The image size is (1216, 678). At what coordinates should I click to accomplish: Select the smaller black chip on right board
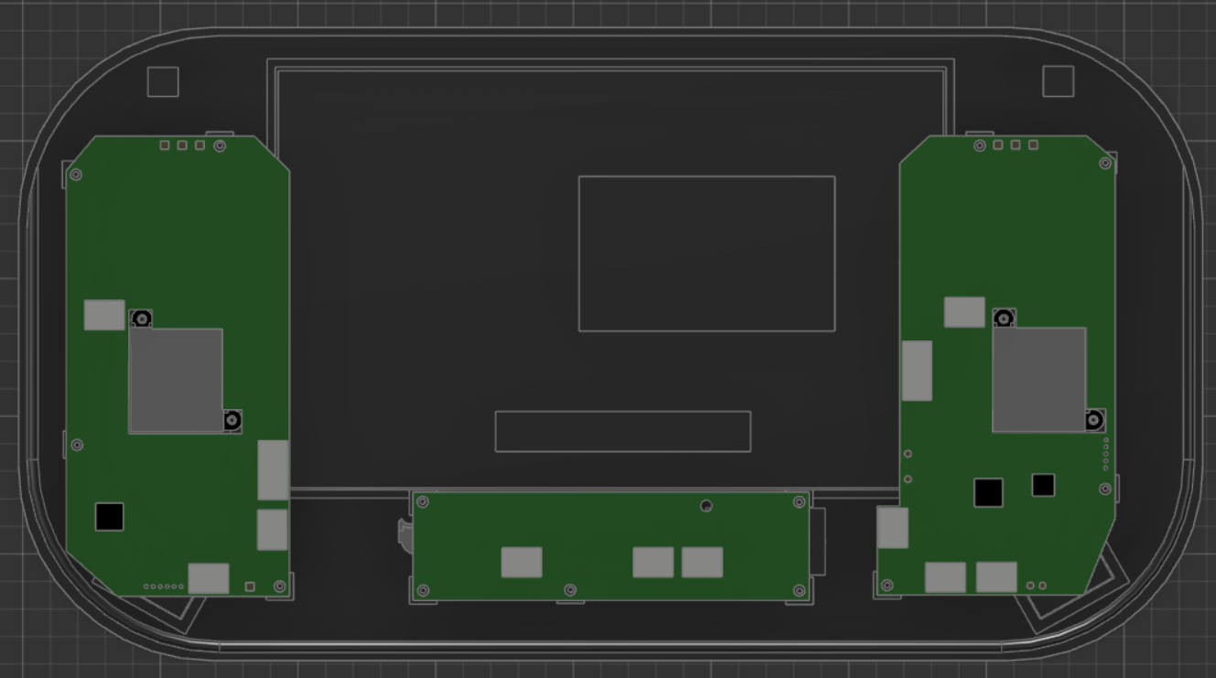(1043, 485)
